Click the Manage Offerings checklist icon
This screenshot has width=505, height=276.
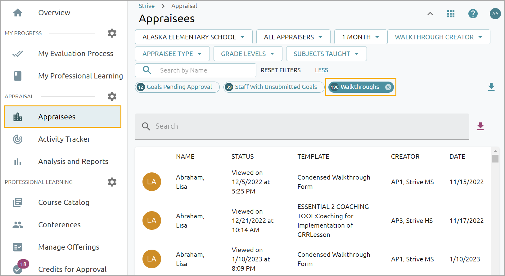coord(18,247)
